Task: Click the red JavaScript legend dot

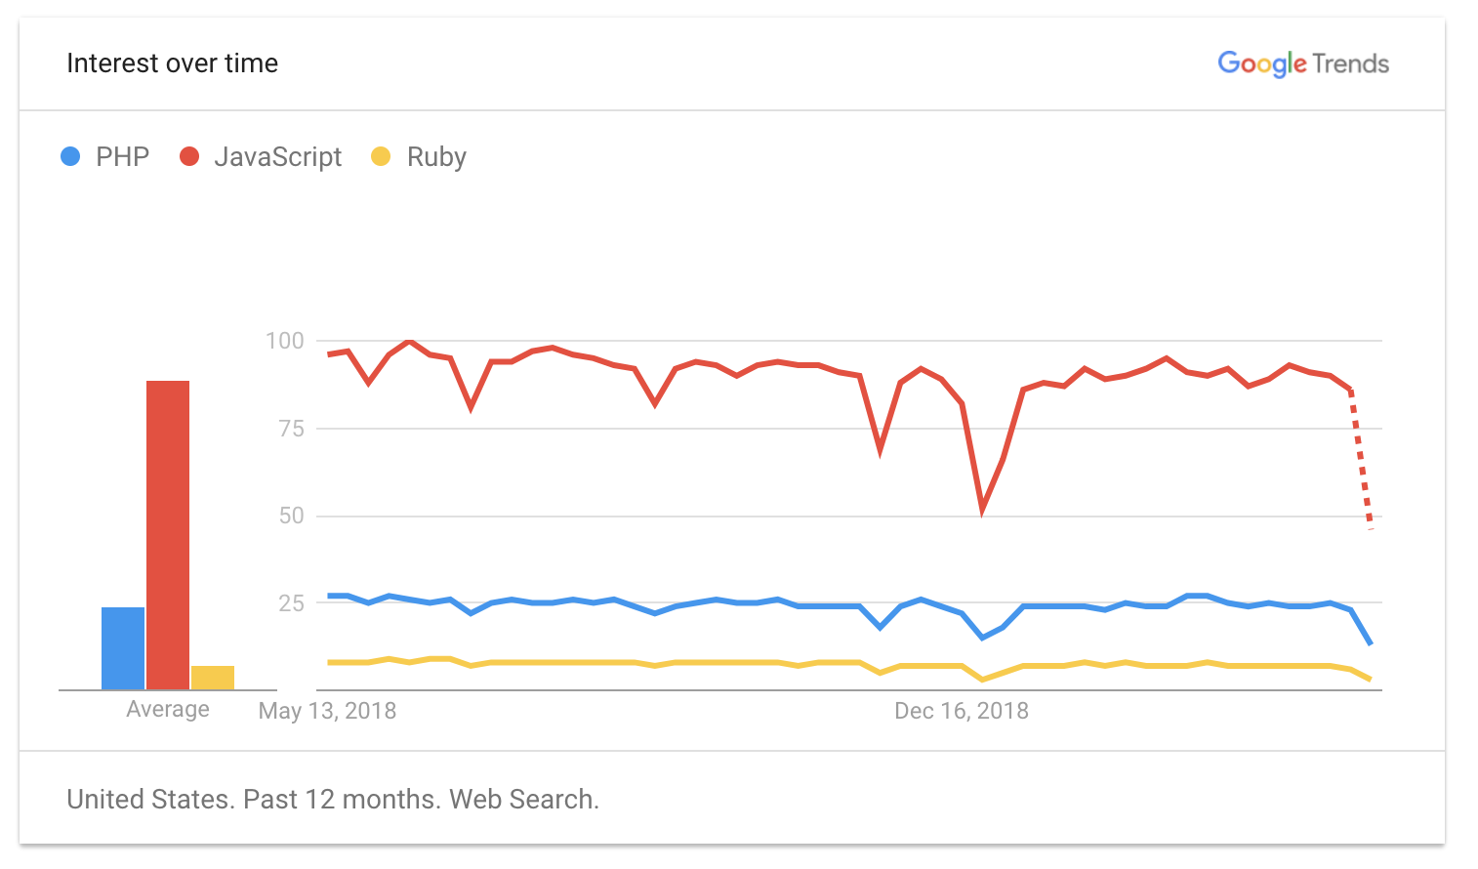Action: (189, 156)
